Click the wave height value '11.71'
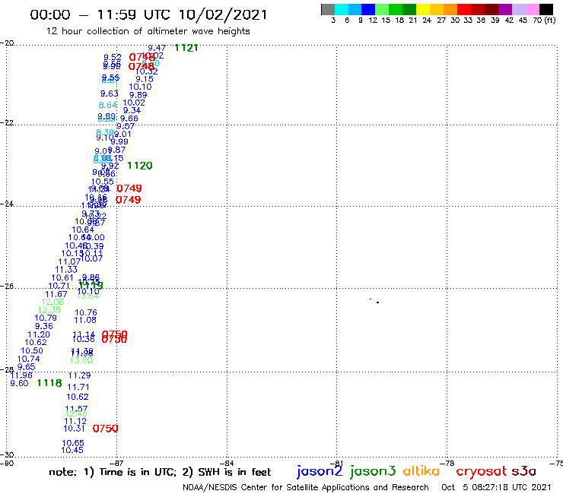The width and height of the screenshot is (563, 494). [78, 387]
